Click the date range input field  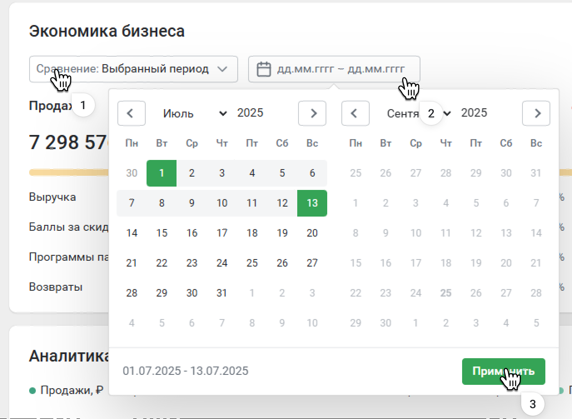341,69
